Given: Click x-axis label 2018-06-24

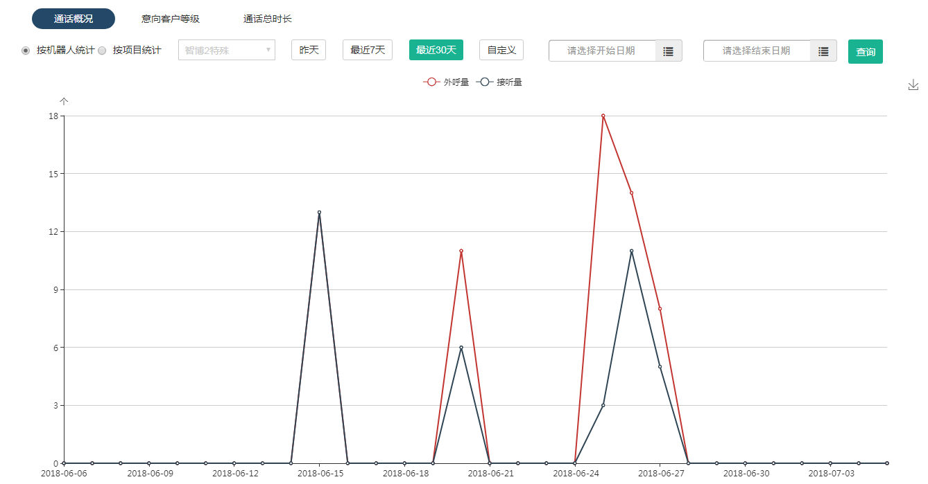Looking at the screenshot, I should pyautogui.click(x=575, y=474).
